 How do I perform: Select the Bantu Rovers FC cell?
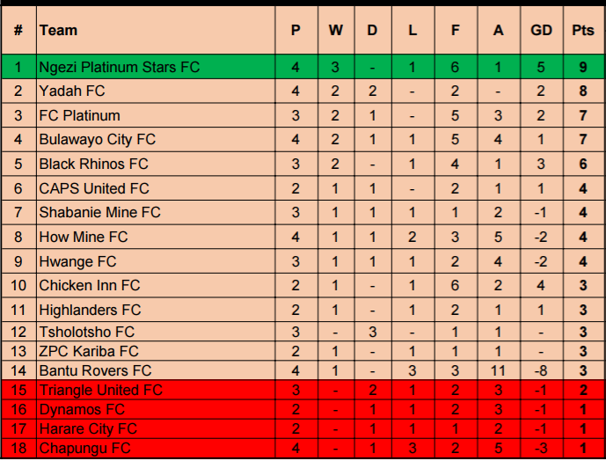click(95, 370)
